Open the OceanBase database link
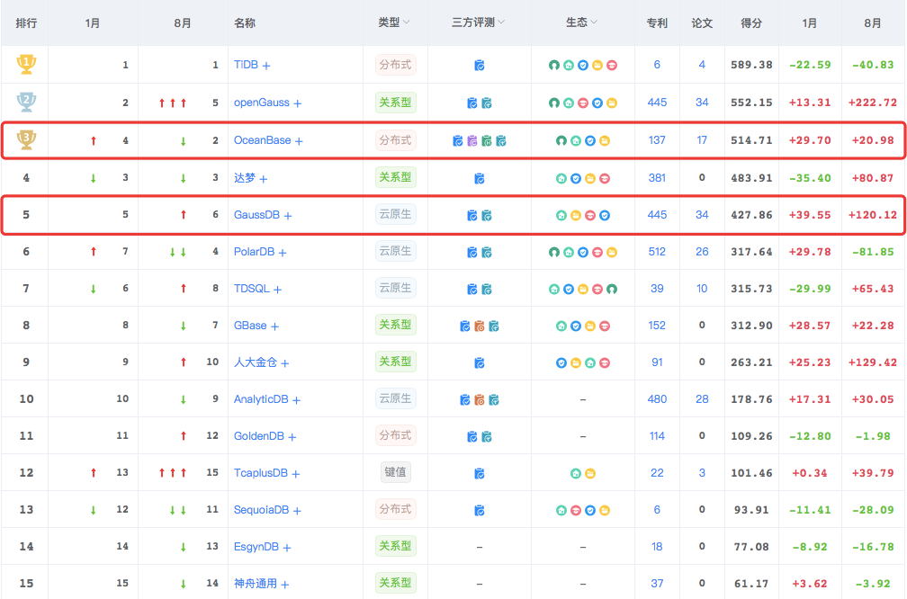Image resolution: width=907 pixels, height=599 pixels. tap(262, 140)
